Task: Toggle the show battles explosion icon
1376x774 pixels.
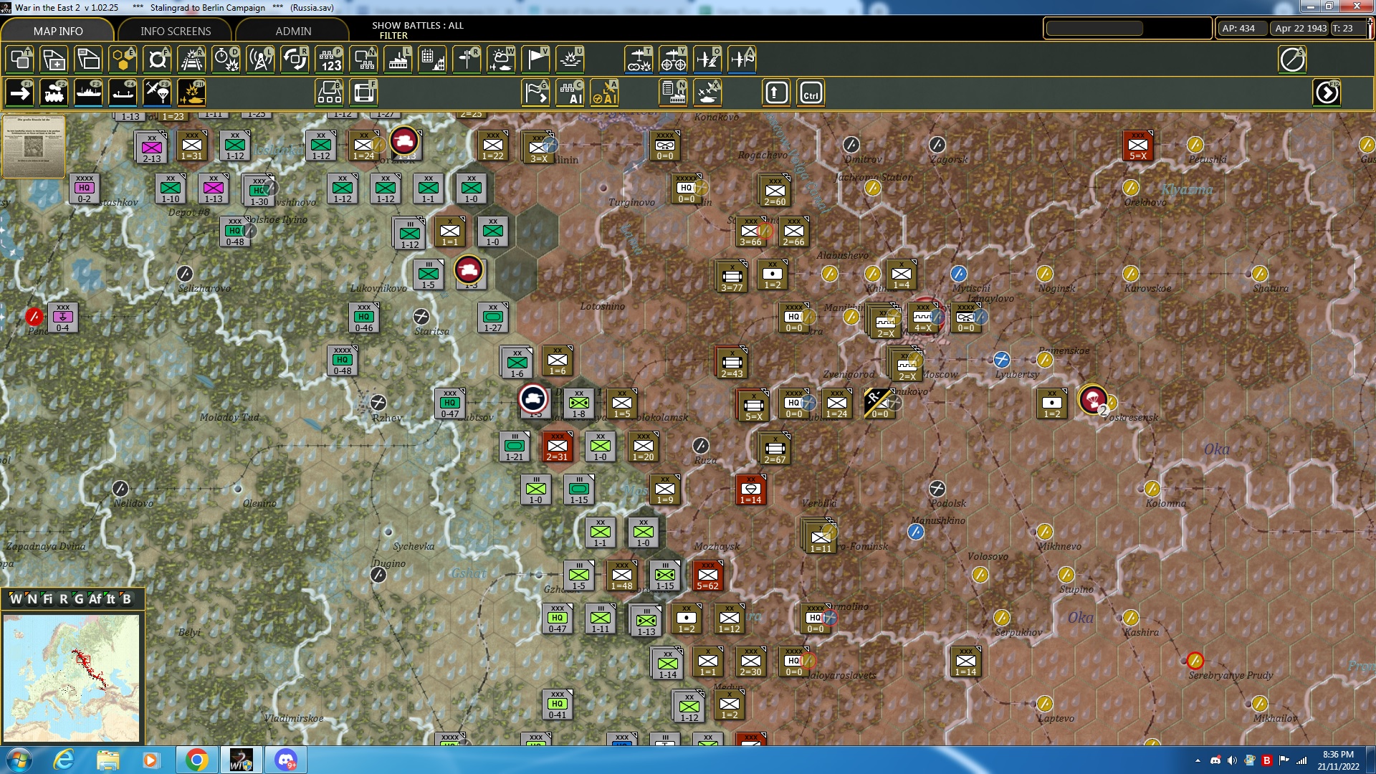Action: pos(191,92)
